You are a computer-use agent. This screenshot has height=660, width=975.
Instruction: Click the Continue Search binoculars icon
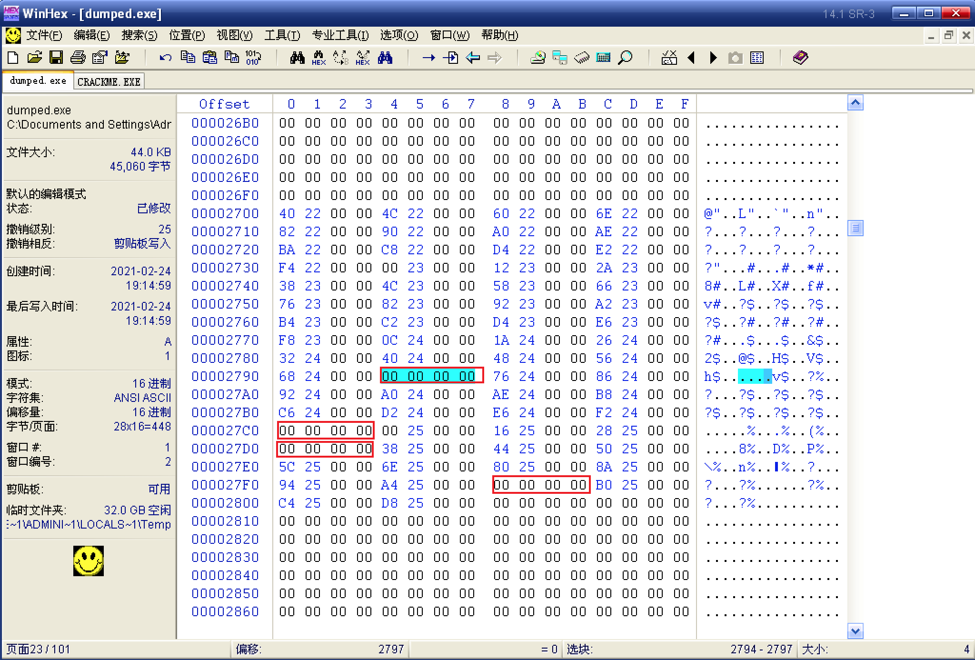pyautogui.click(x=385, y=57)
